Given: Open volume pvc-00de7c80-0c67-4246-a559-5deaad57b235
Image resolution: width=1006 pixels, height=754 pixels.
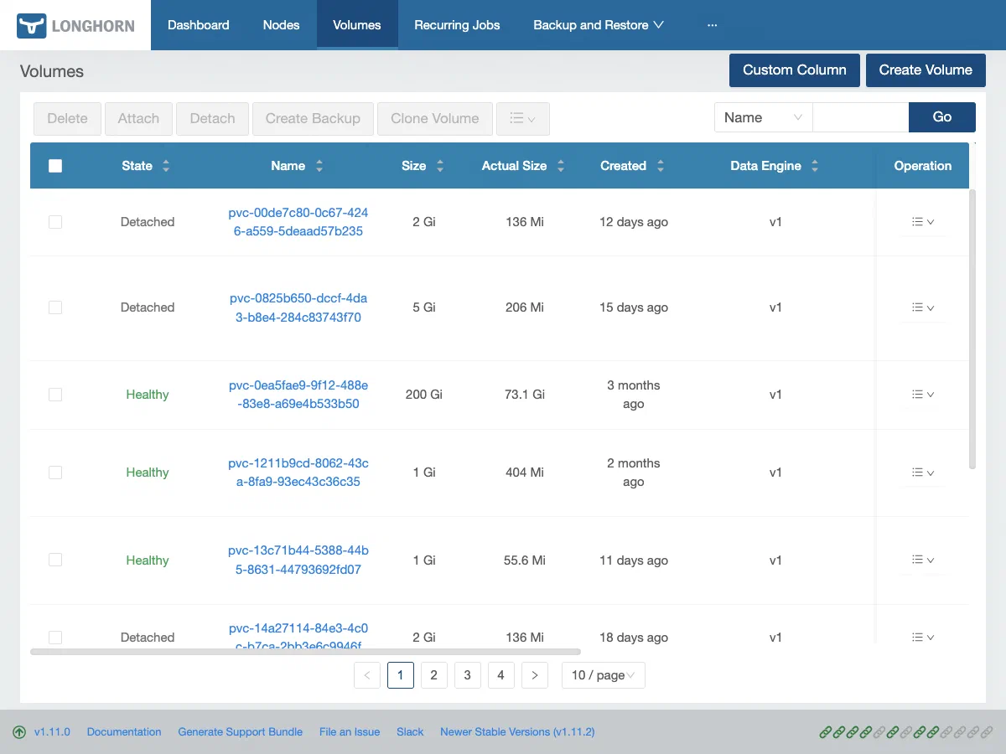Looking at the screenshot, I should point(298,222).
